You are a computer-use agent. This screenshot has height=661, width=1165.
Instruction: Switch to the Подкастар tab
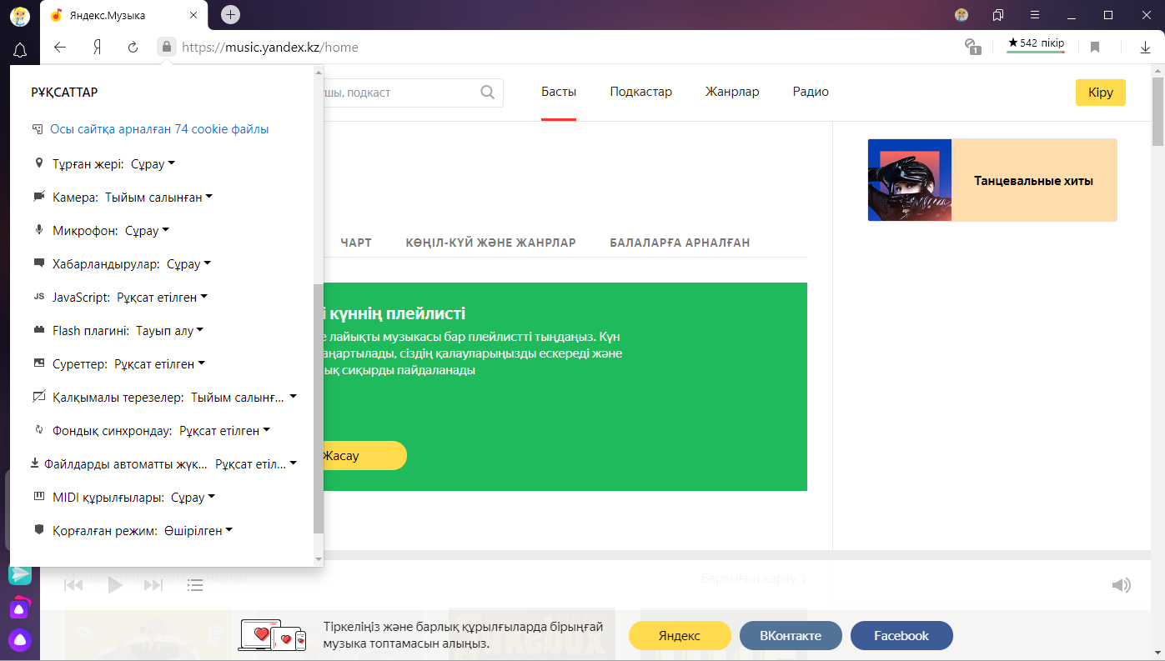click(640, 92)
